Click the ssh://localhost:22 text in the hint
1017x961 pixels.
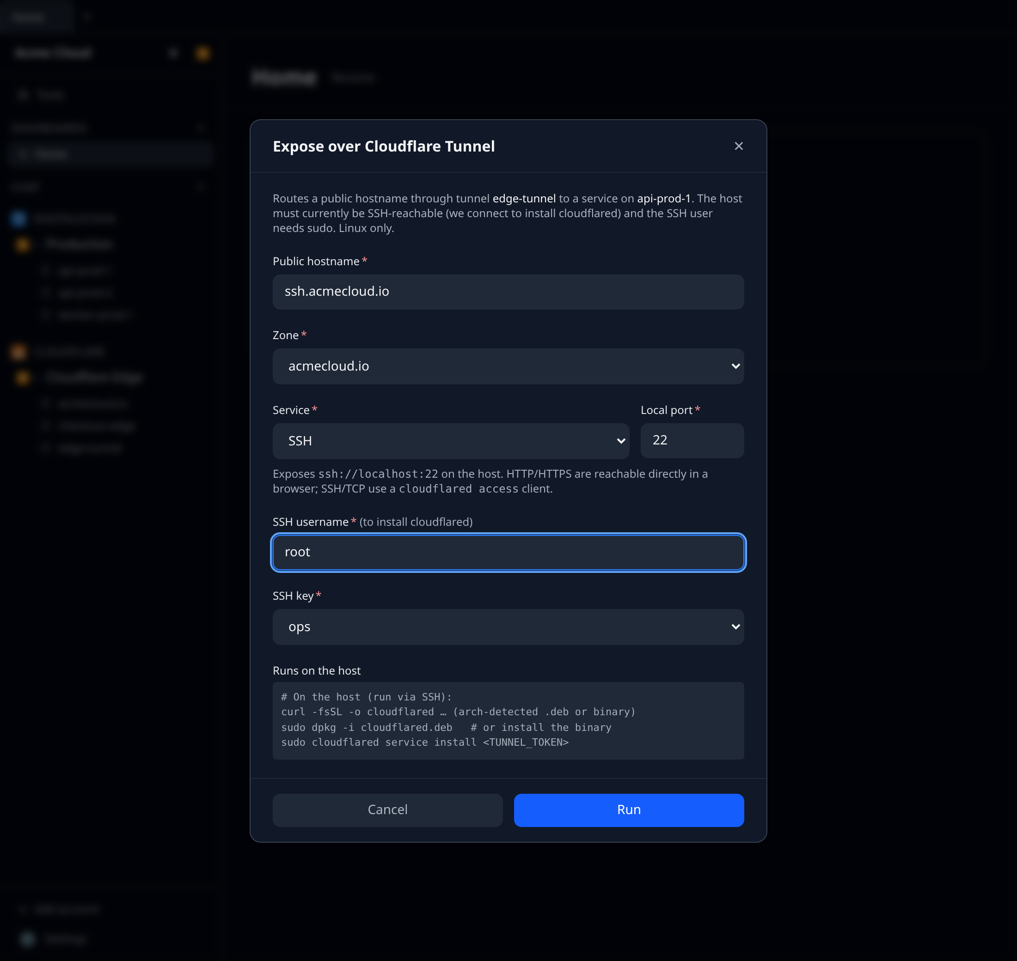[378, 474]
